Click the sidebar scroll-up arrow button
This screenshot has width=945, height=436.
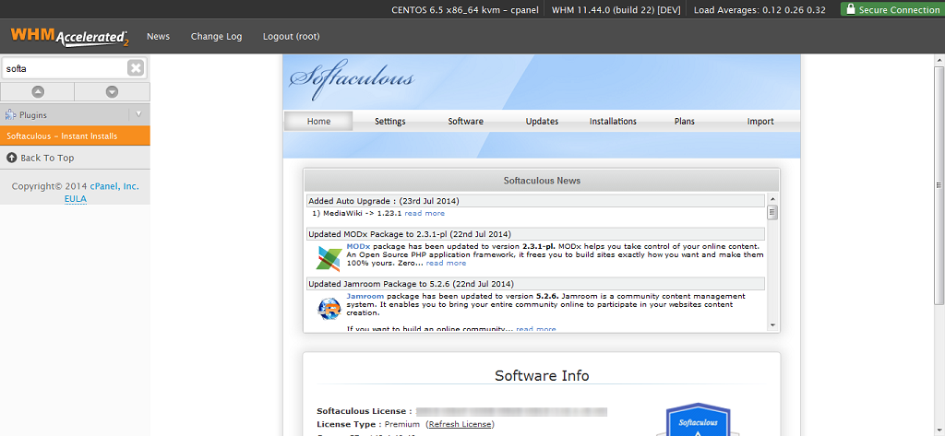coord(38,91)
